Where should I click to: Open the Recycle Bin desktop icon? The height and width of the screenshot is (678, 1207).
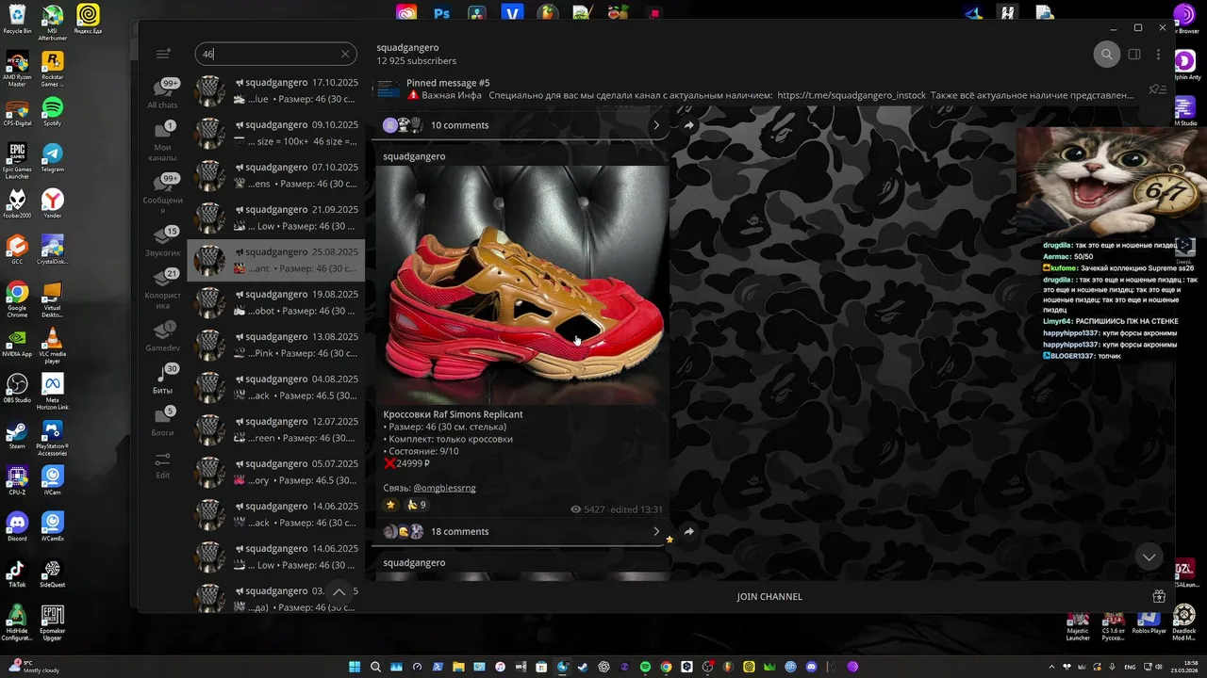(x=16, y=19)
